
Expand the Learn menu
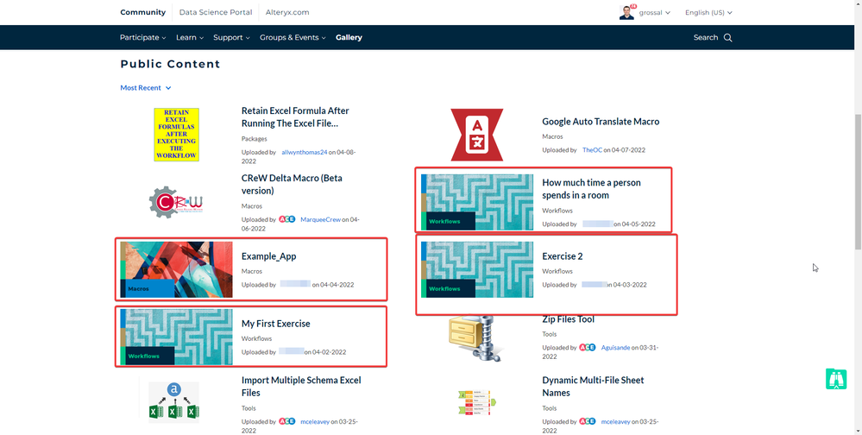pyautogui.click(x=190, y=37)
